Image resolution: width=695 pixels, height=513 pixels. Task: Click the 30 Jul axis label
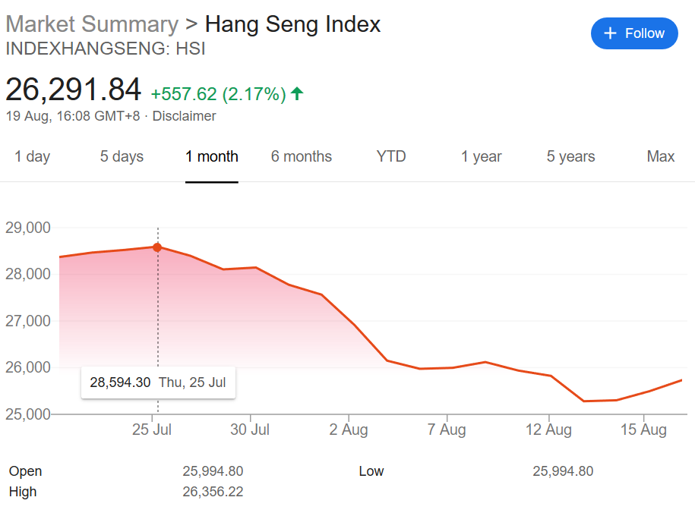point(250,430)
